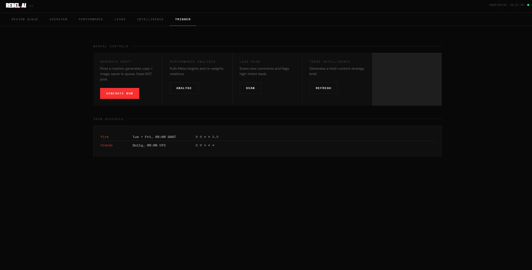The height and width of the screenshot is (270, 532).
Task: Switch to the Review Queue tab
Action: (25, 19)
